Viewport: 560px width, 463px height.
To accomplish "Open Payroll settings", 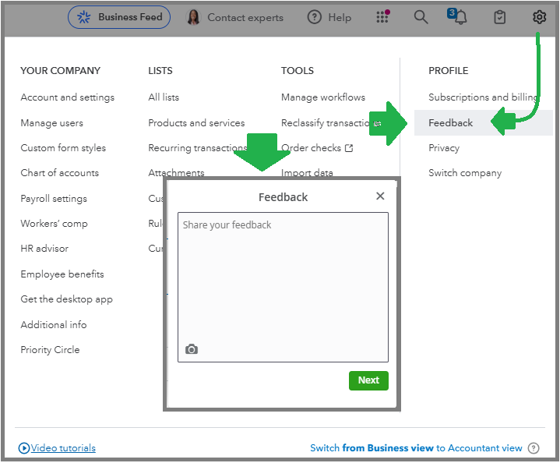I will click(54, 199).
